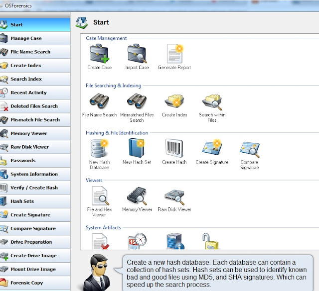Click New Hash Database icon
The width and height of the screenshot is (319, 291).
click(100, 148)
